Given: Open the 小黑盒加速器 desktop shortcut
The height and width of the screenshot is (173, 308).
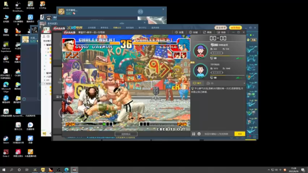Looking at the screenshot, I should (x=6, y=113).
